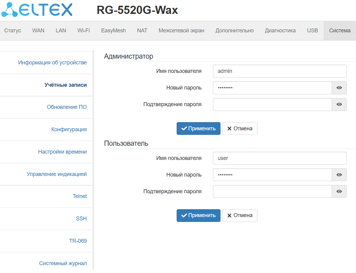
Task: Select the Система tab
Action: (x=340, y=31)
